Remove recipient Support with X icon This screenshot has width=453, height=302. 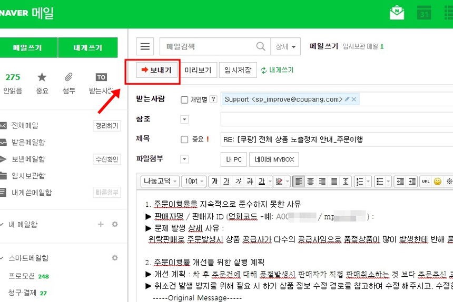[x=354, y=99]
